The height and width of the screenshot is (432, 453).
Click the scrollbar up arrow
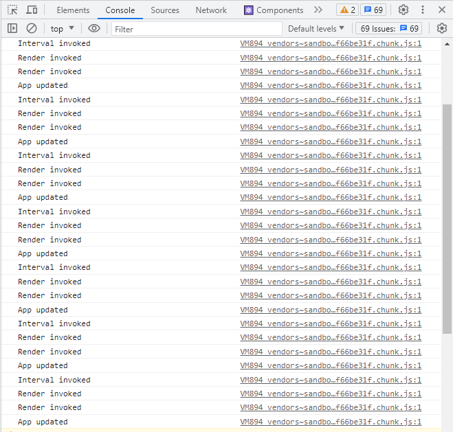click(x=448, y=44)
